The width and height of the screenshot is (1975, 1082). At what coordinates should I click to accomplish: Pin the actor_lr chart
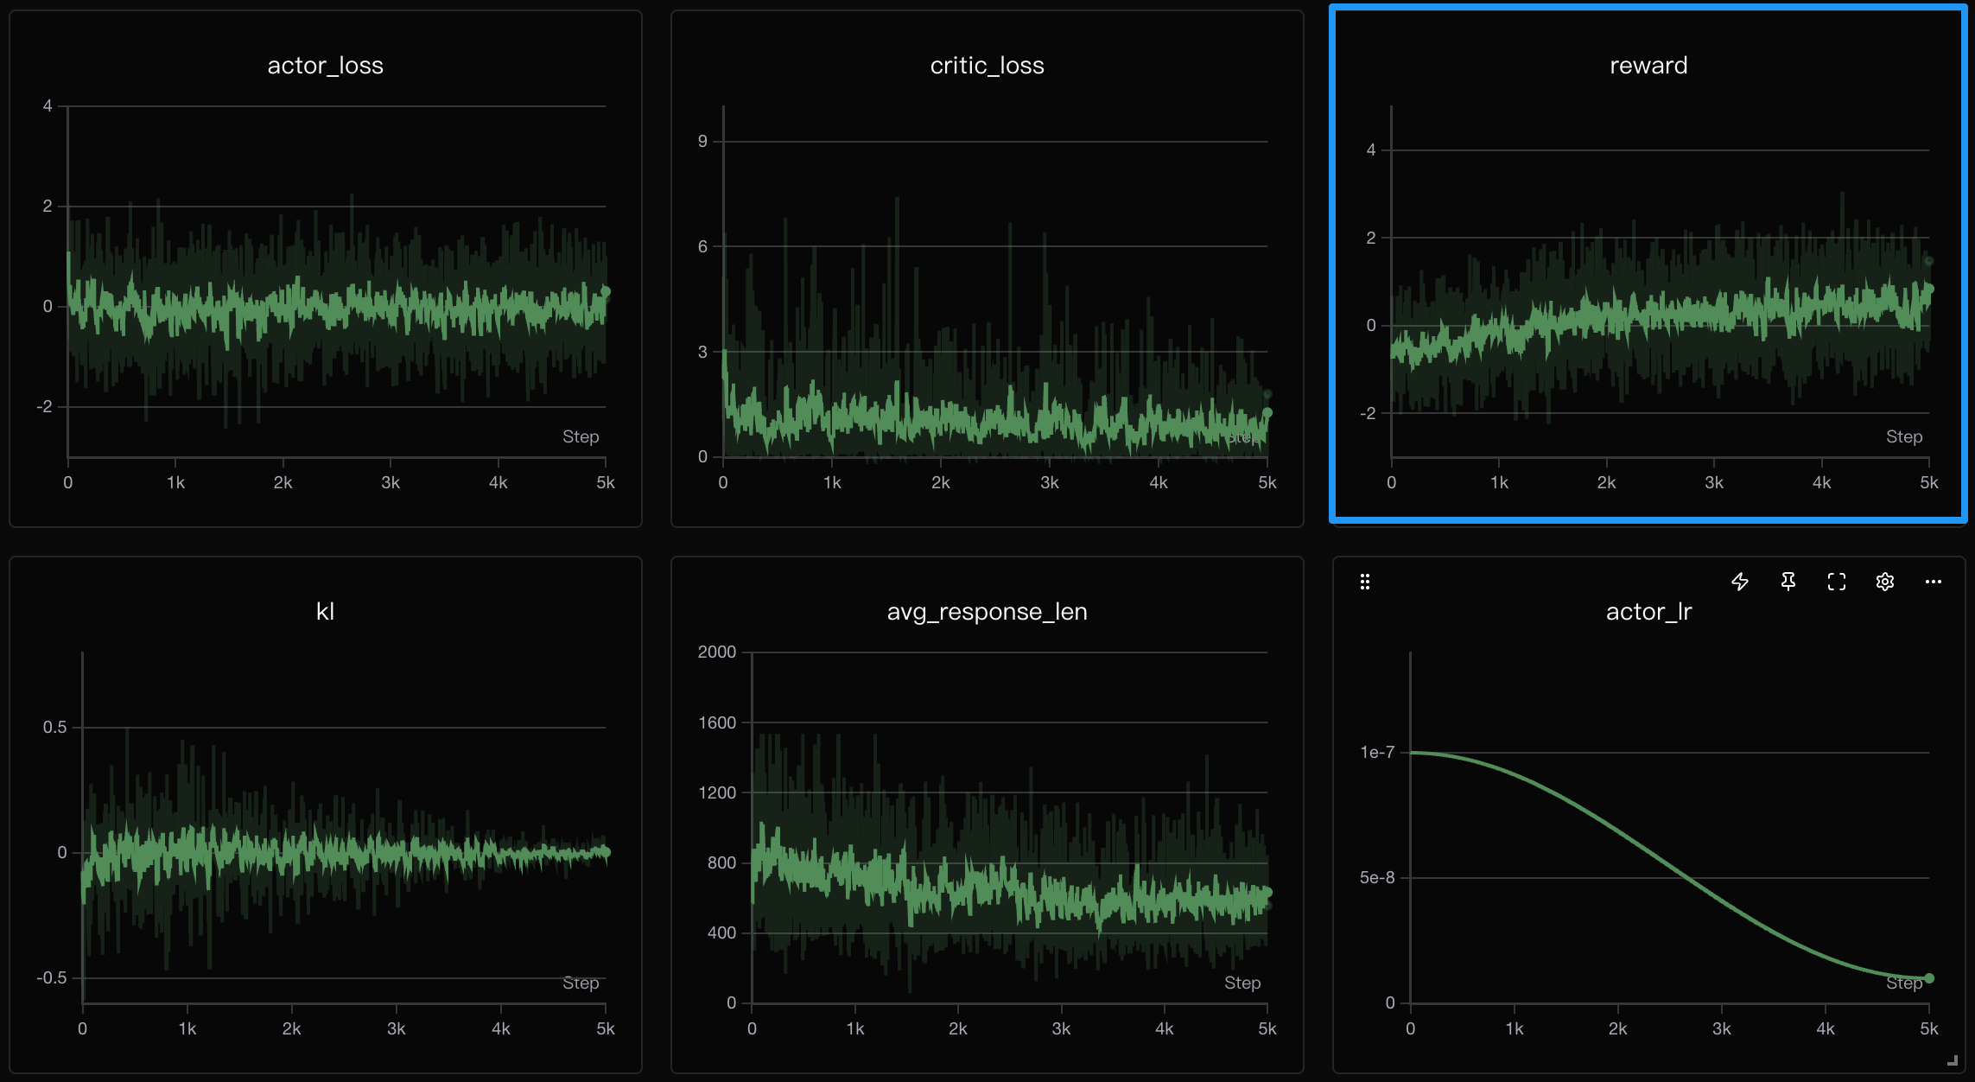(1788, 582)
